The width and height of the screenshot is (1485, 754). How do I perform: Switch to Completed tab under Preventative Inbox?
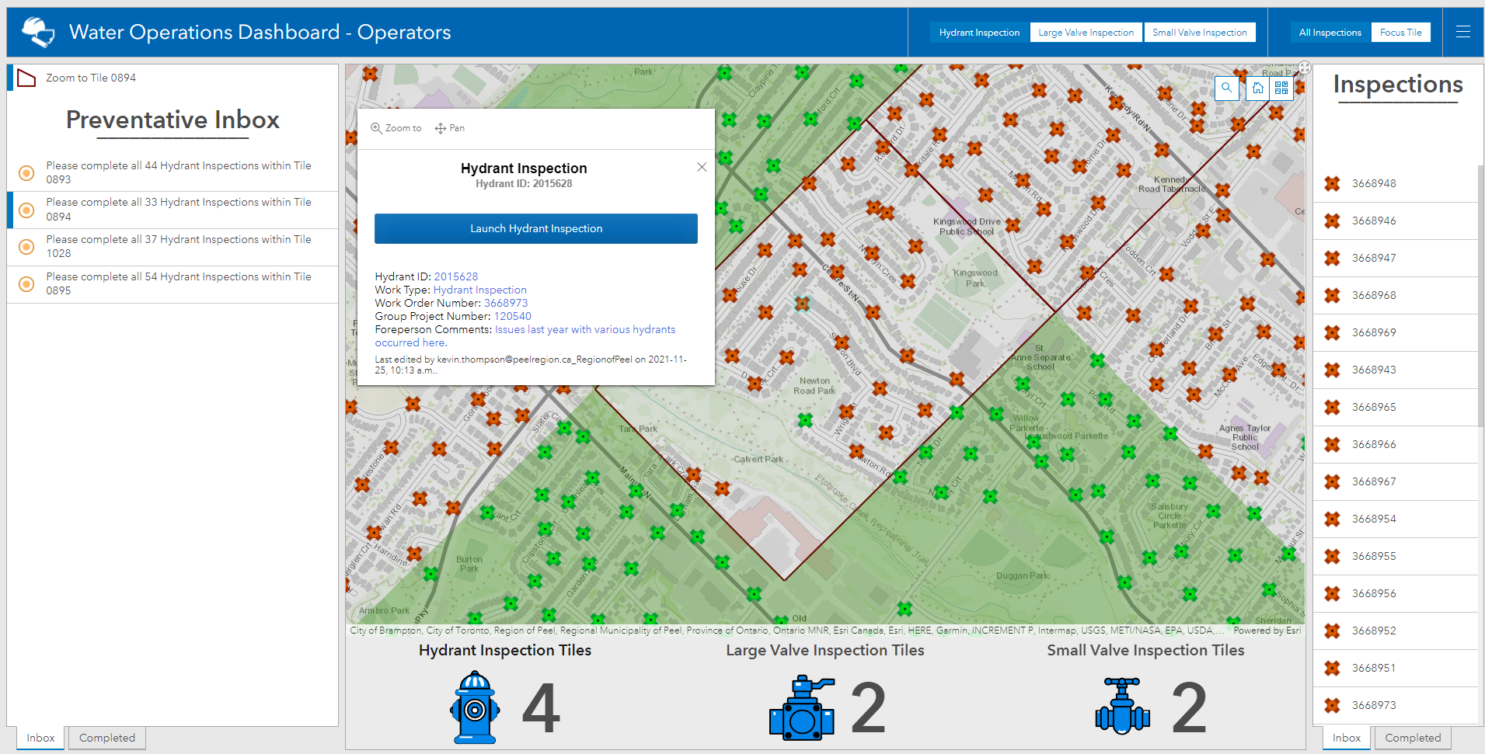point(107,738)
